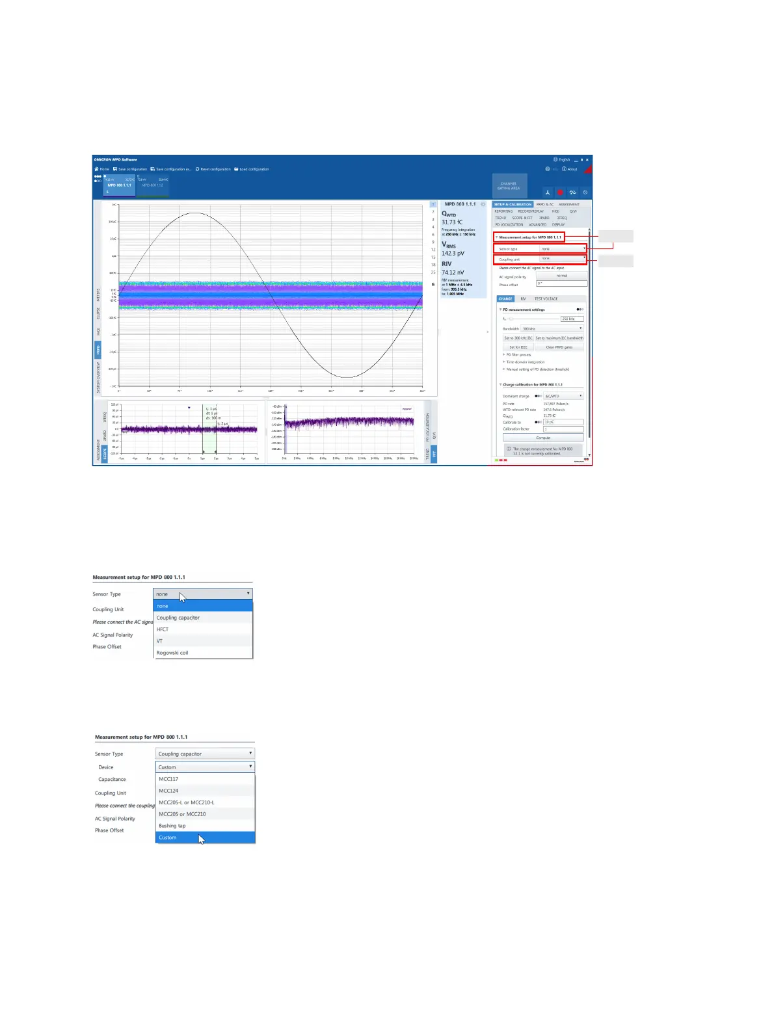
Task: Select the Test Voltage sub-tab
Action: [546, 299]
